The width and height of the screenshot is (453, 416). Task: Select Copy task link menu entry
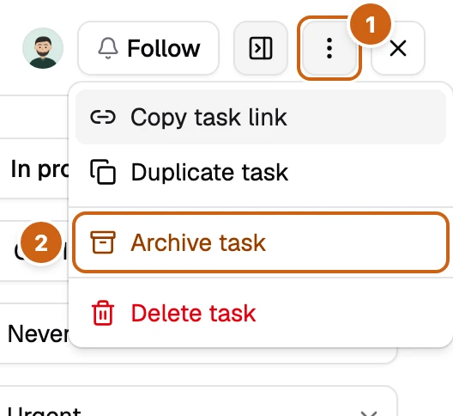pos(261,117)
